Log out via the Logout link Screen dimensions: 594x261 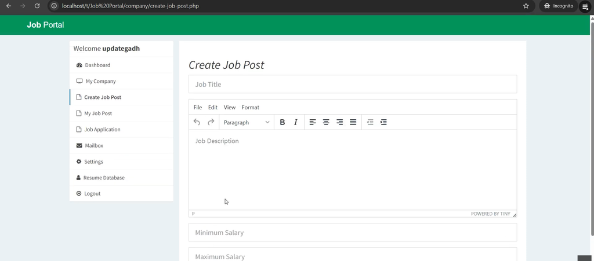point(122,193)
